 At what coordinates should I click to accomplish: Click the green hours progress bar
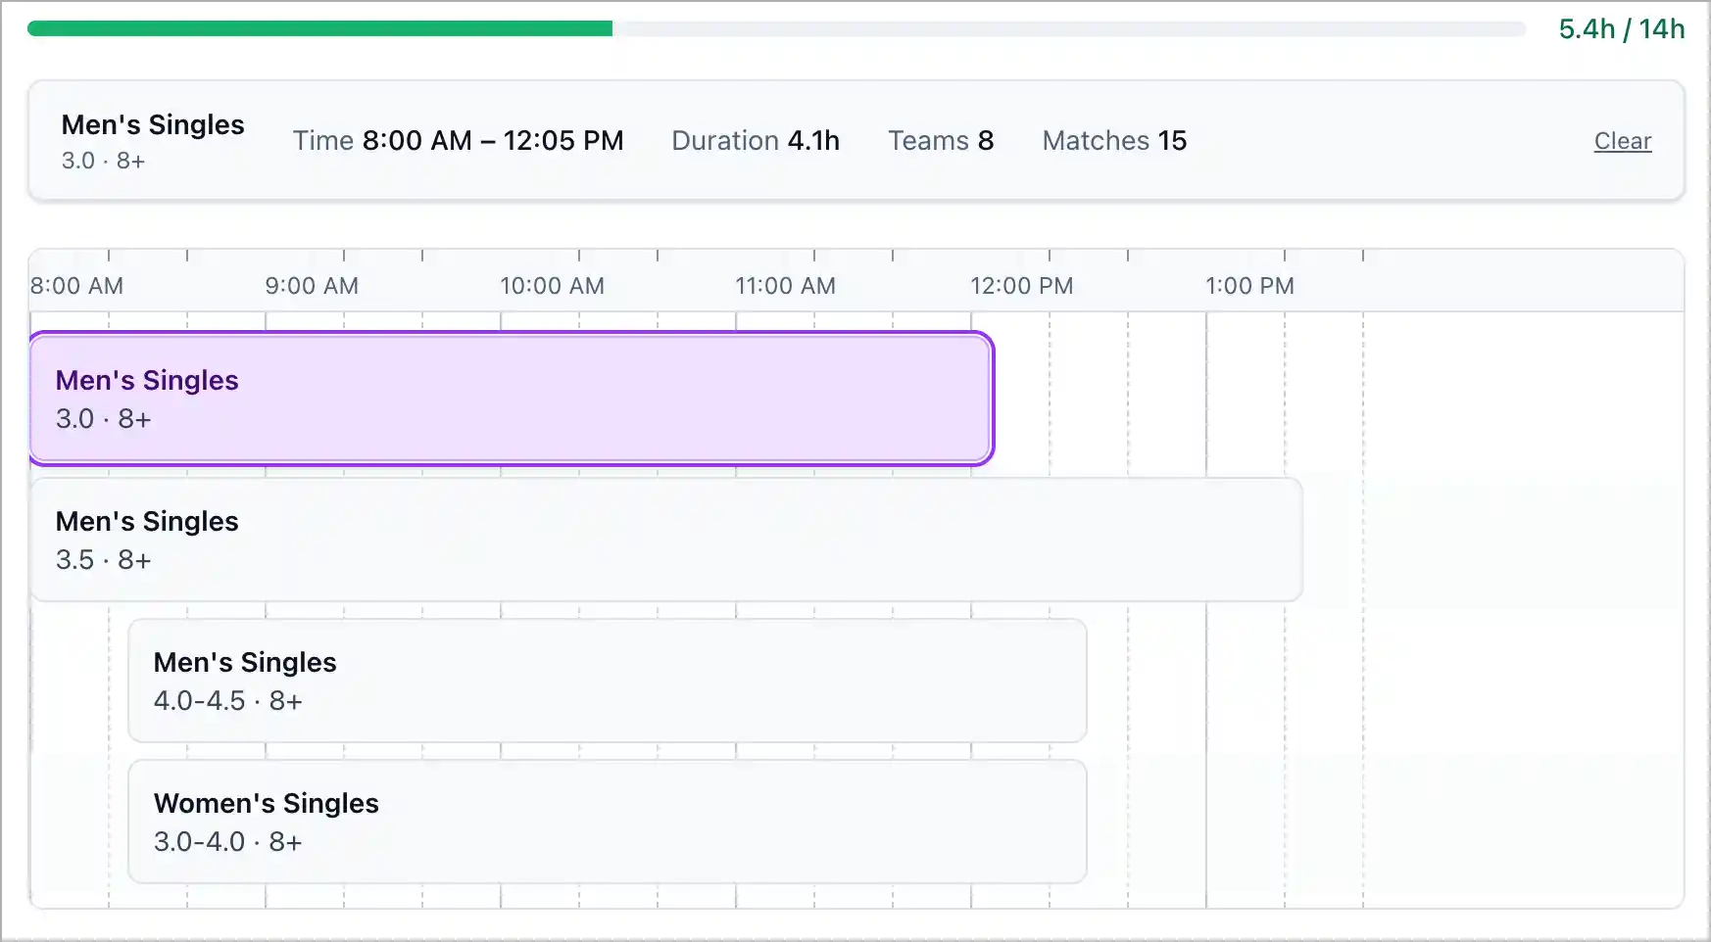click(776, 29)
